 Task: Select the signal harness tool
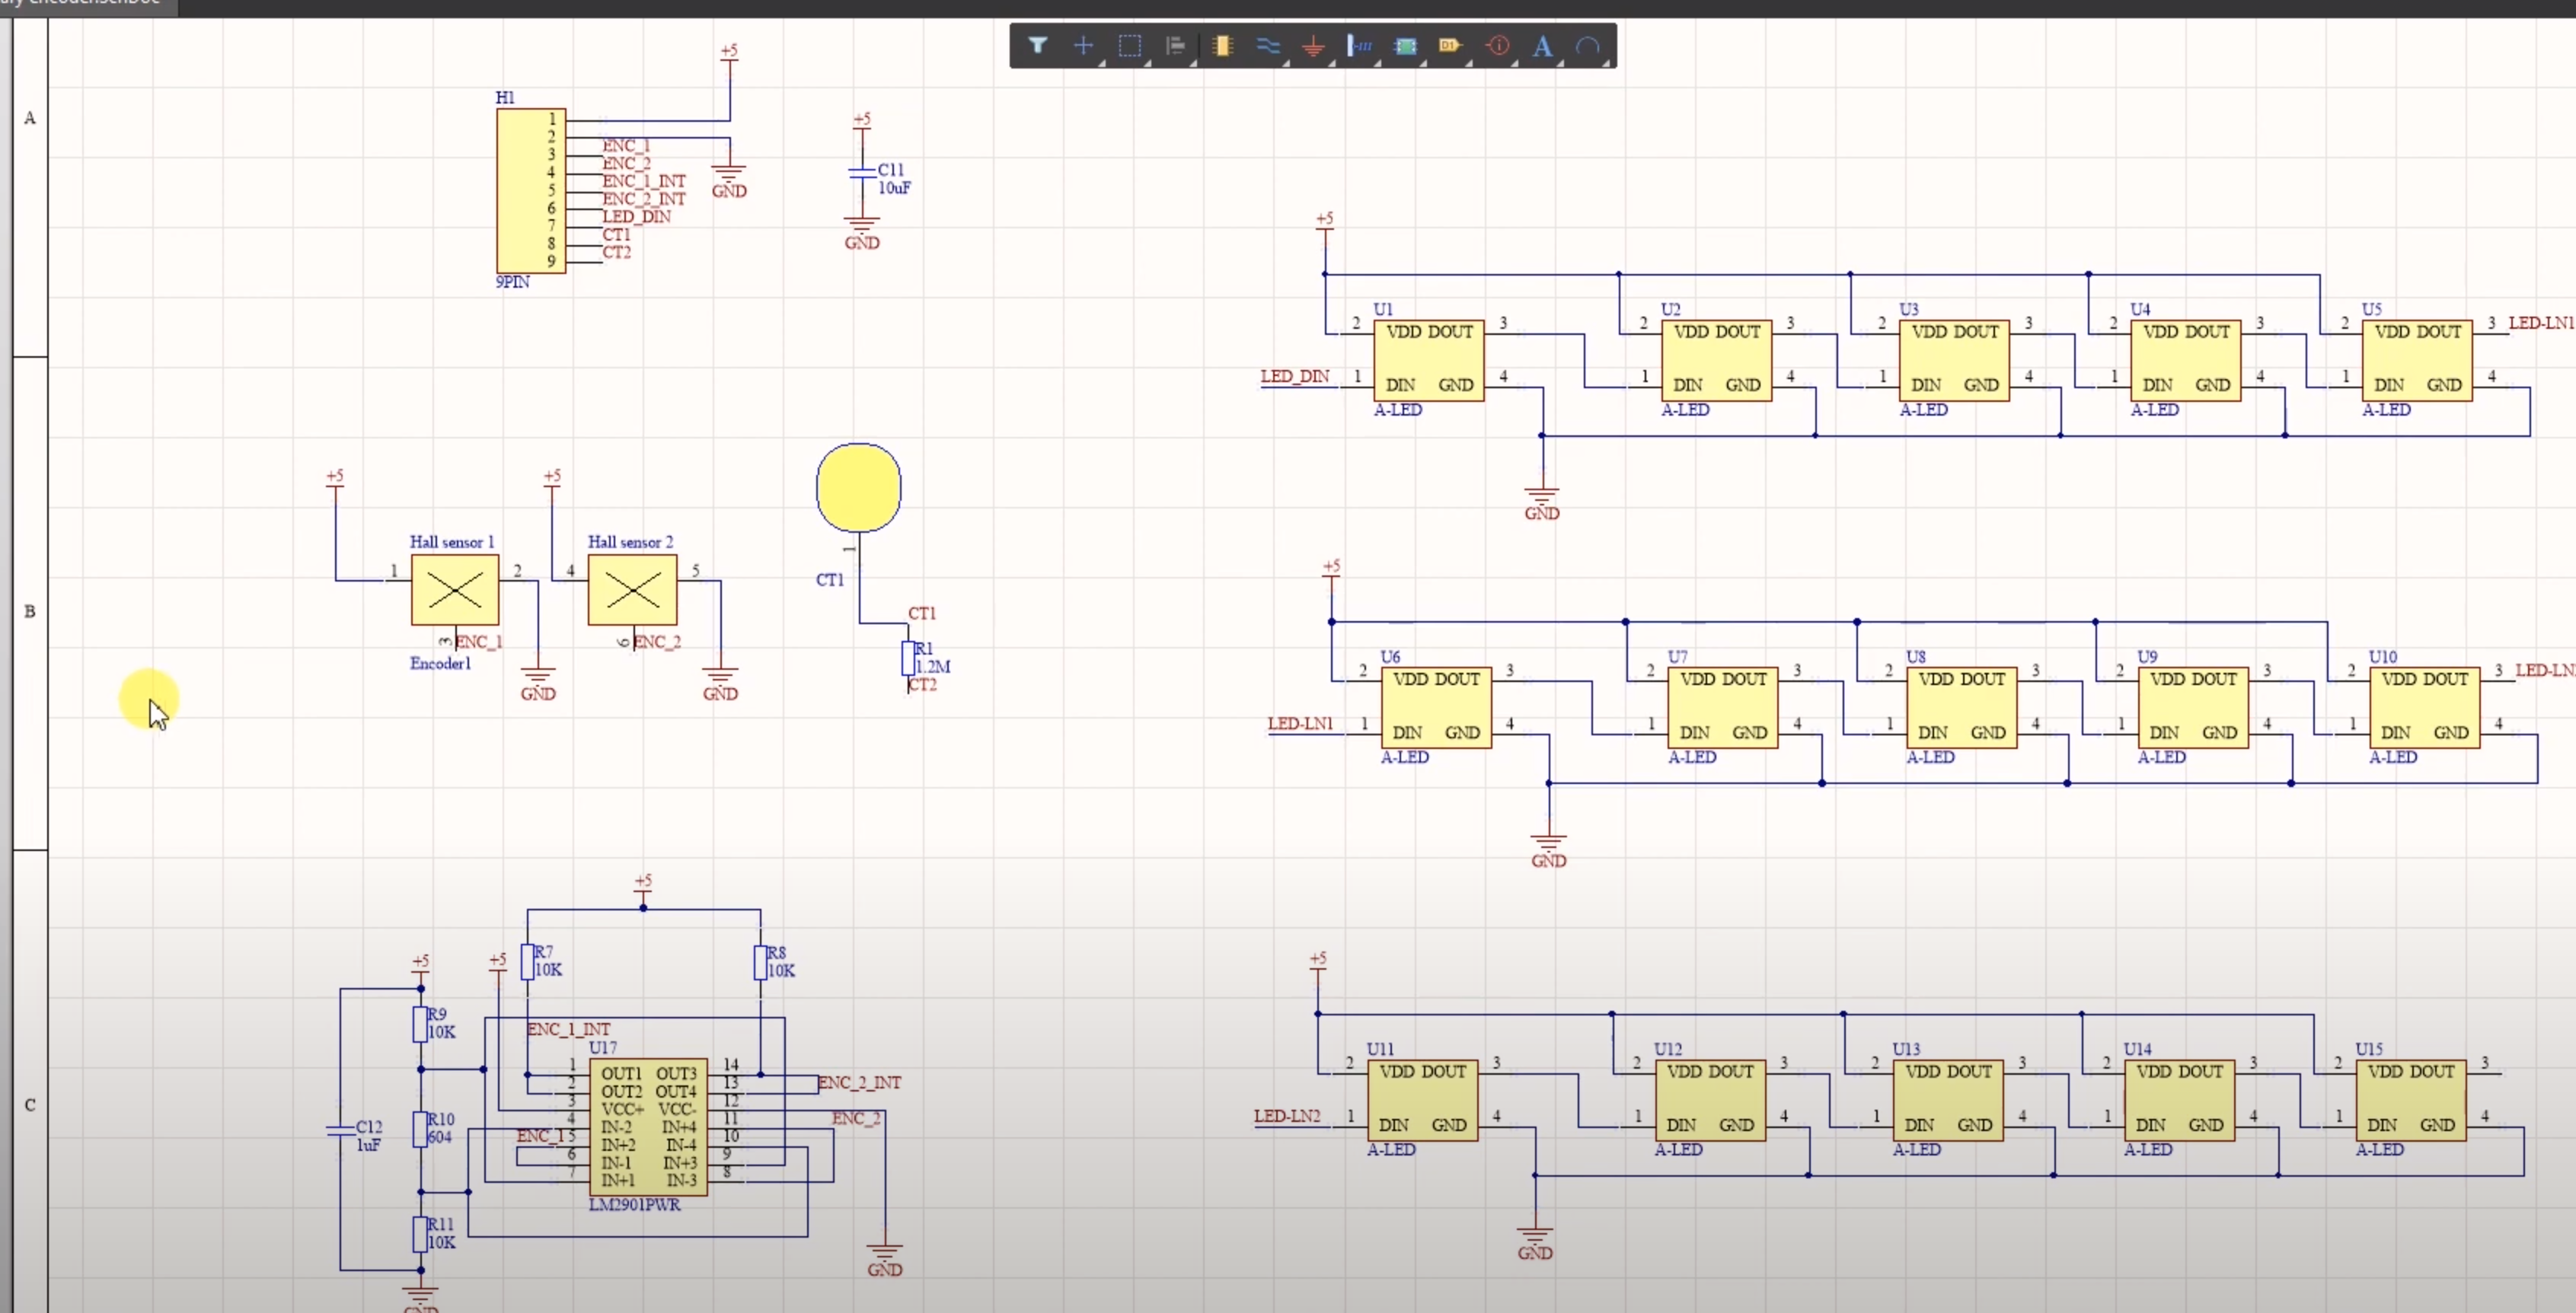1360,46
